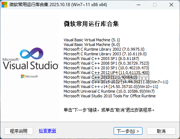The height and width of the screenshot is (139, 180).
Task: Click the heading 微软常用运行库合集
Action: coord(91,24)
